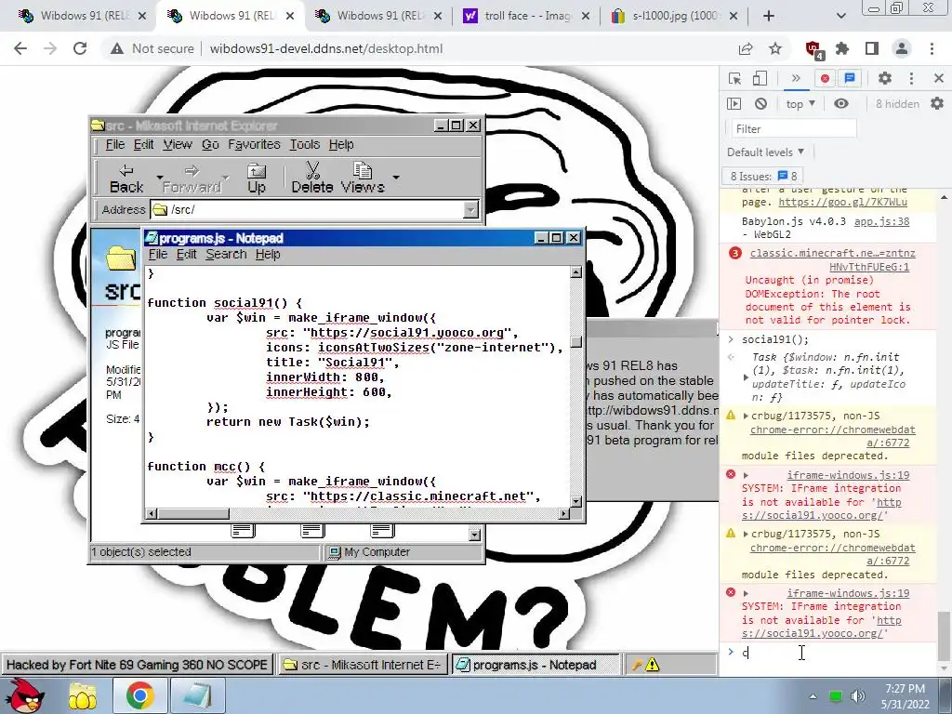The width and height of the screenshot is (952, 714).
Task: Click the DevTools blue message counter
Action: click(x=850, y=78)
